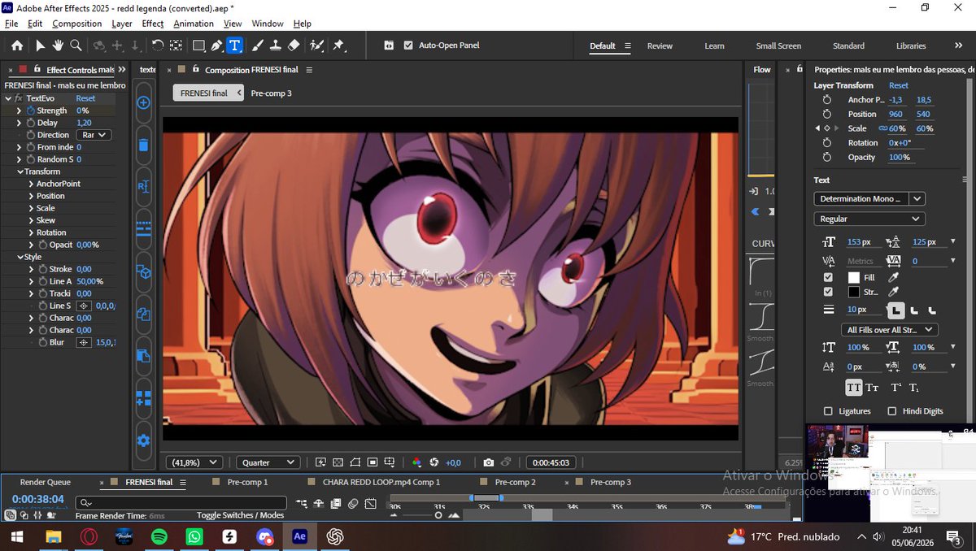Select the Review workspace
The width and height of the screenshot is (976, 551).
[660, 46]
